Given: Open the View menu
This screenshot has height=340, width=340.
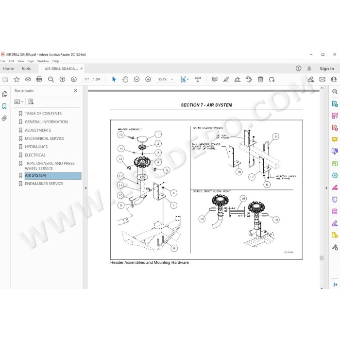Looking at the screenshot, I should pyautogui.click(x=21, y=61).
